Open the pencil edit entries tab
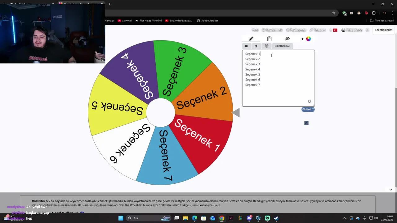397x223 pixels. coord(251,39)
